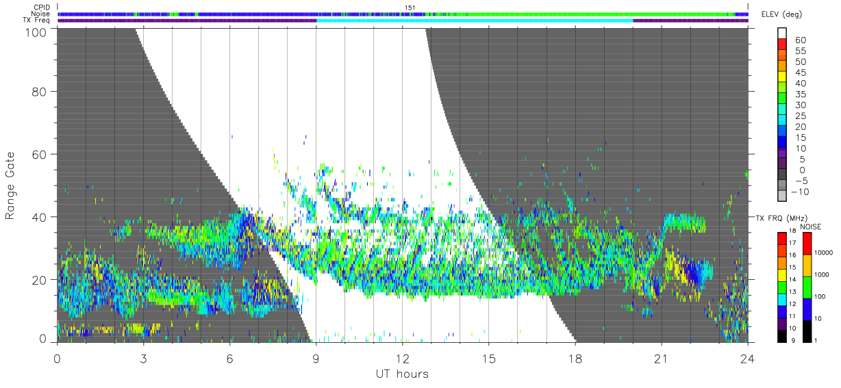Click the 18 label on TX FRQ legend

(x=794, y=231)
